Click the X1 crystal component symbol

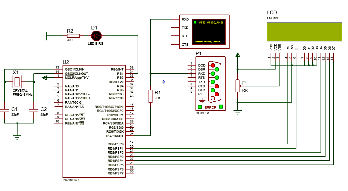tap(17, 82)
